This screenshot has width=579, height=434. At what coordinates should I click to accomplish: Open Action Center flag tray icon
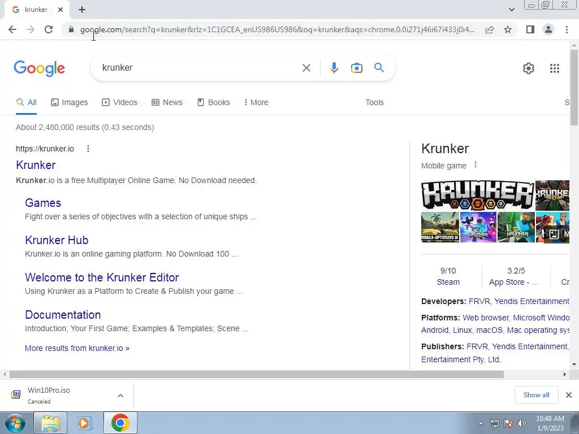click(508, 423)
